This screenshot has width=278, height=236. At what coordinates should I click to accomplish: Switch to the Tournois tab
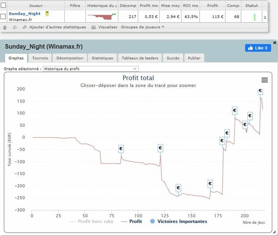click(40, 58)
